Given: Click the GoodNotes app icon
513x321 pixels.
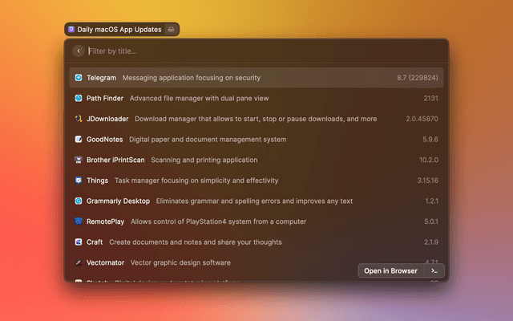Looking at the screenshot, I should 79,140.
